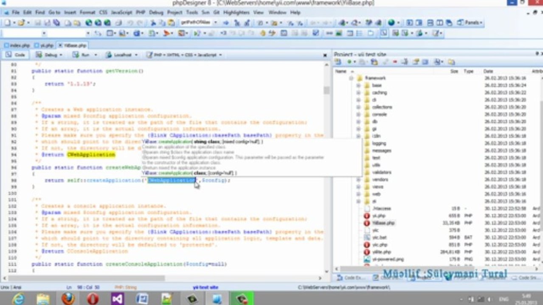Open the Go to menu
The height and width of the screenshot is (305, 543).
click(54, 12)
